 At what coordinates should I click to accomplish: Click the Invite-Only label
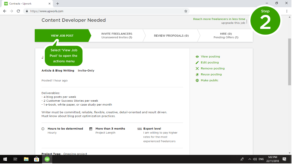tap(86, 71)
